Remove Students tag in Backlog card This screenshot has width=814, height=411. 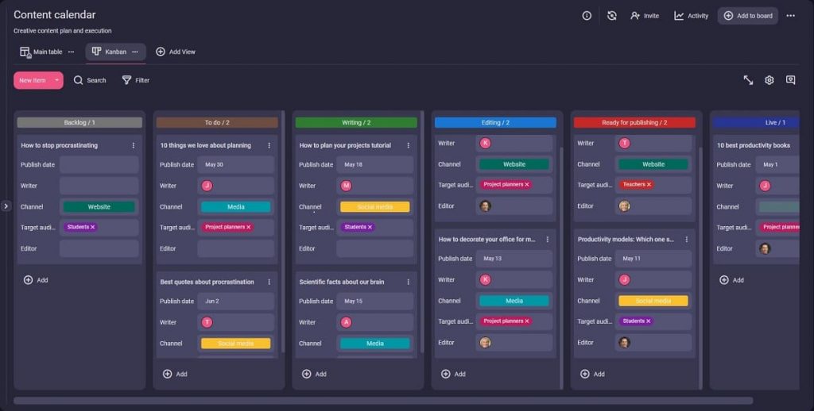point(93,227)
